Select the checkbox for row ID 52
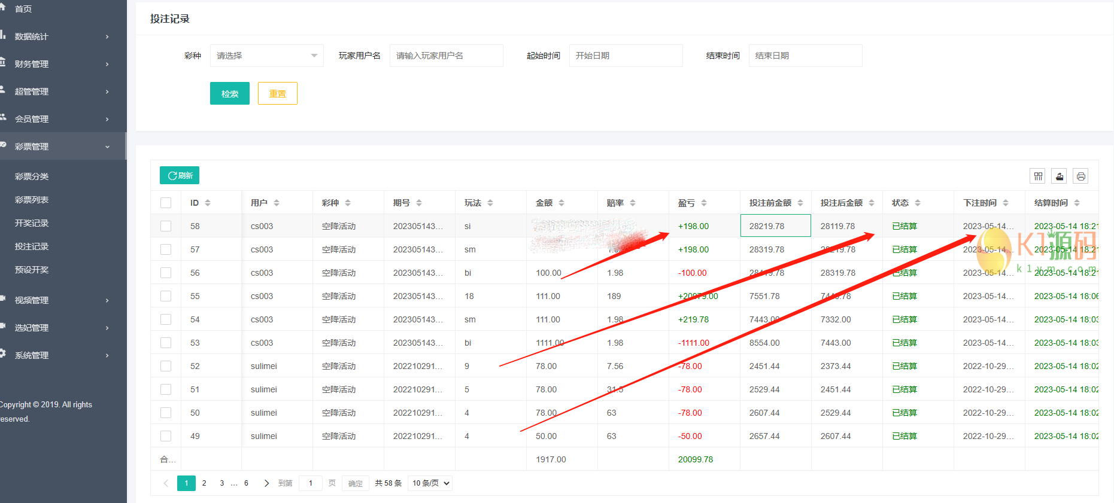This screenshot has height=503, width=1114. 166,366
